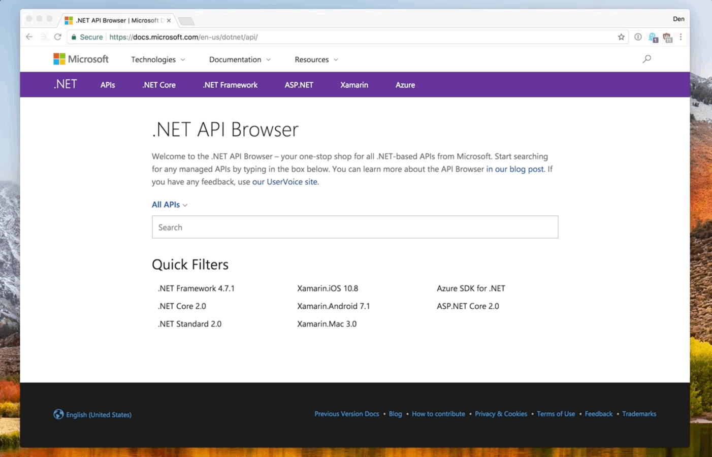Click the .NET API Browser page heading

tap(225, 129)
